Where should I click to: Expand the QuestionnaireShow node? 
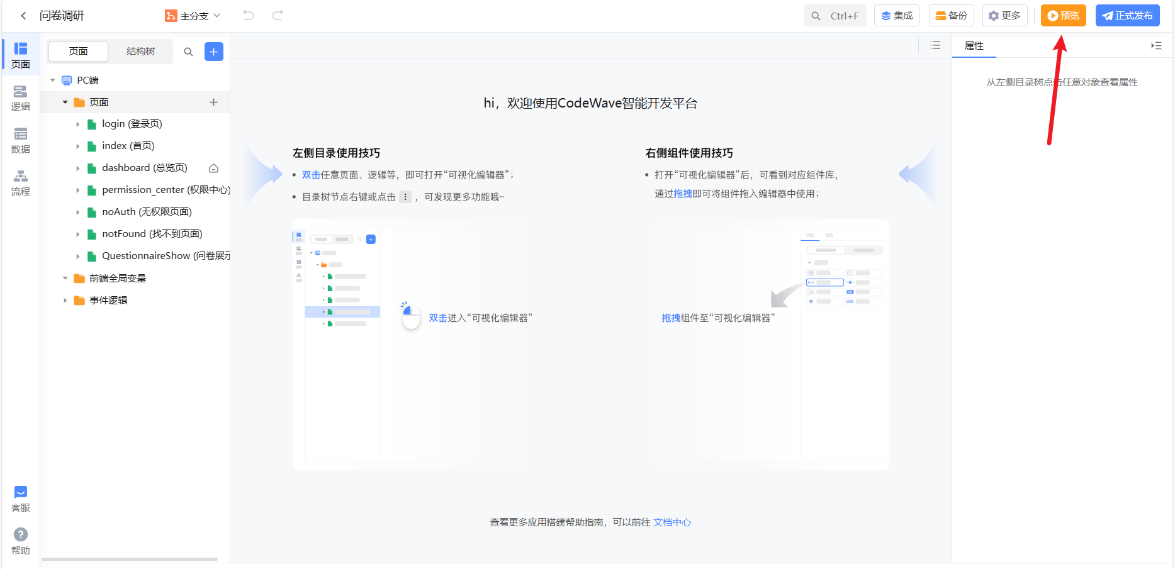(x=78, y=257)
